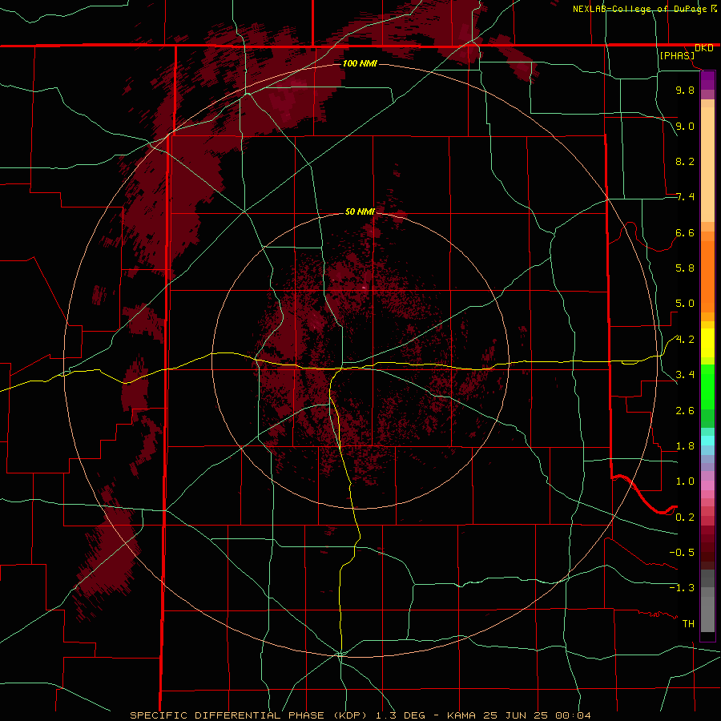Click the 100 NMI range ring label

360,63
